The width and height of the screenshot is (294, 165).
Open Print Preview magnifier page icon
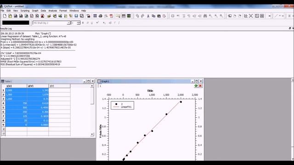[x=106, y=16]
